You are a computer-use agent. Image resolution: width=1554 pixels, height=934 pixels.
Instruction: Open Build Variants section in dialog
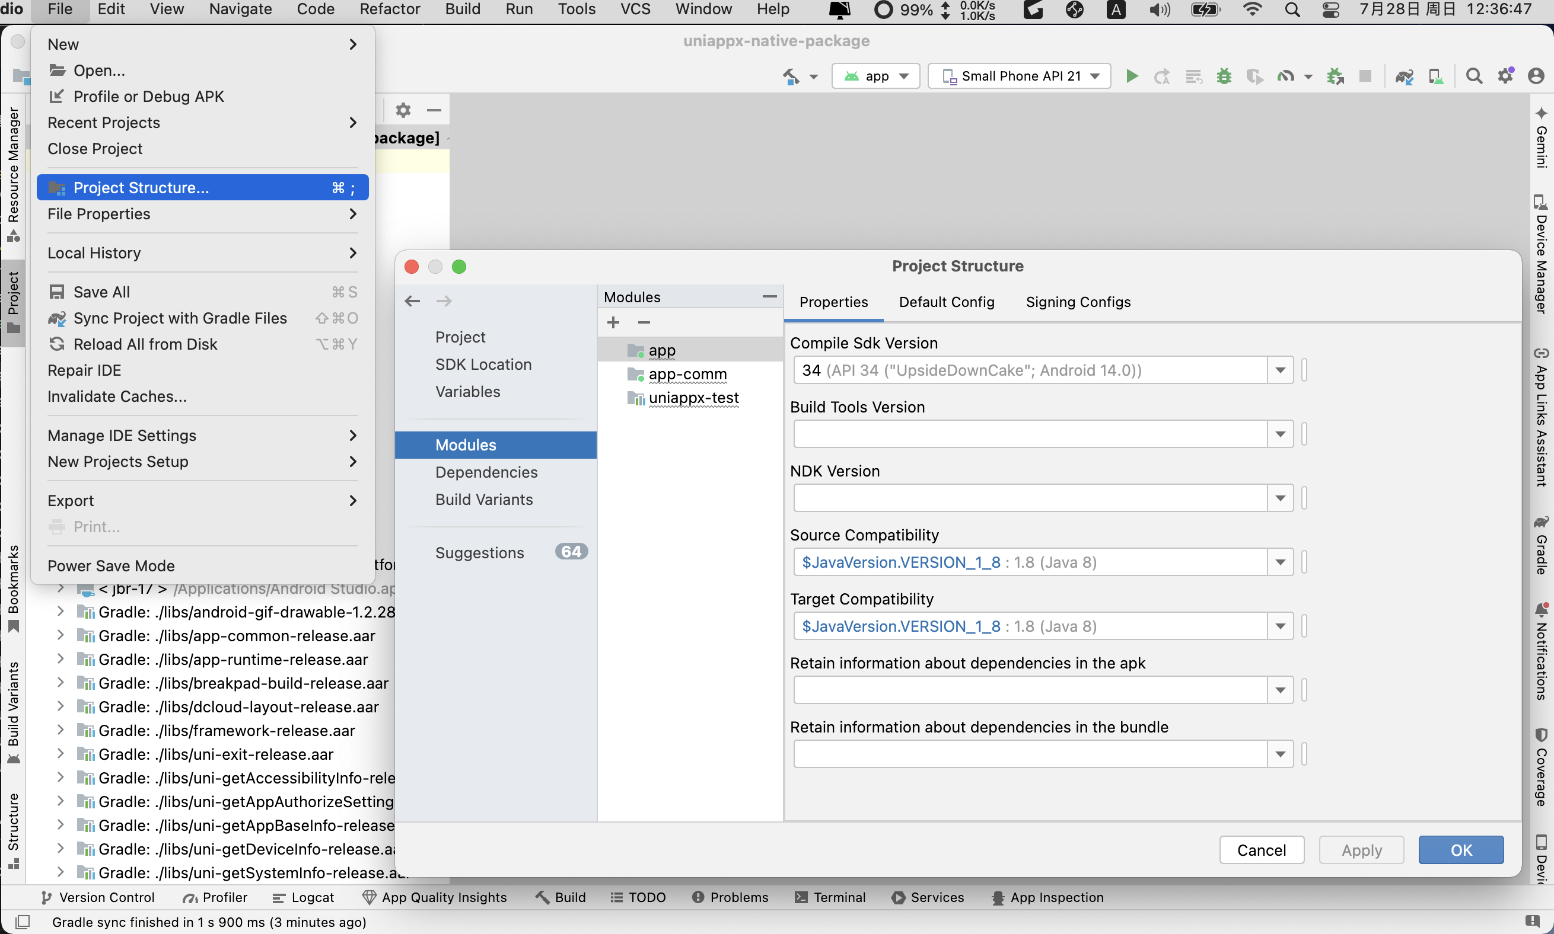pos(484,499)
